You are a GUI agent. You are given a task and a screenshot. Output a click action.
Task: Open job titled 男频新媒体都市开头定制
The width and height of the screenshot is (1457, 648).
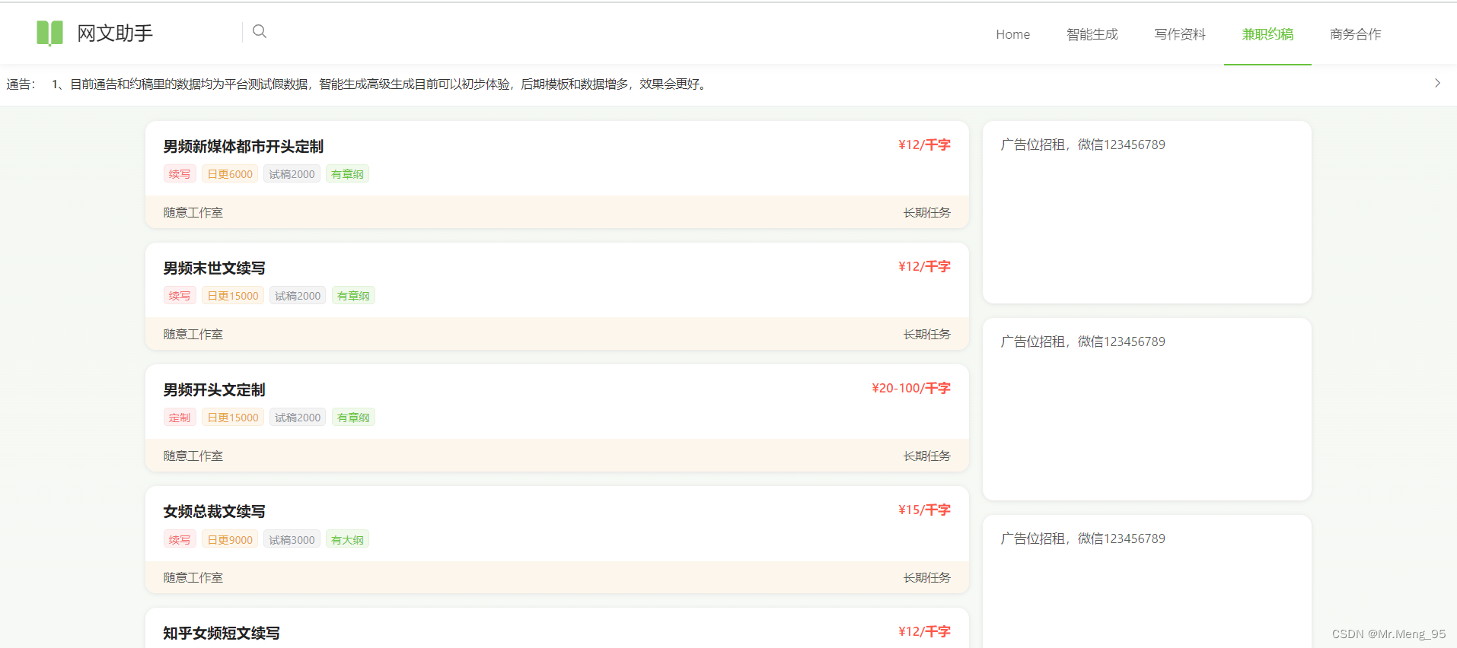244,146
